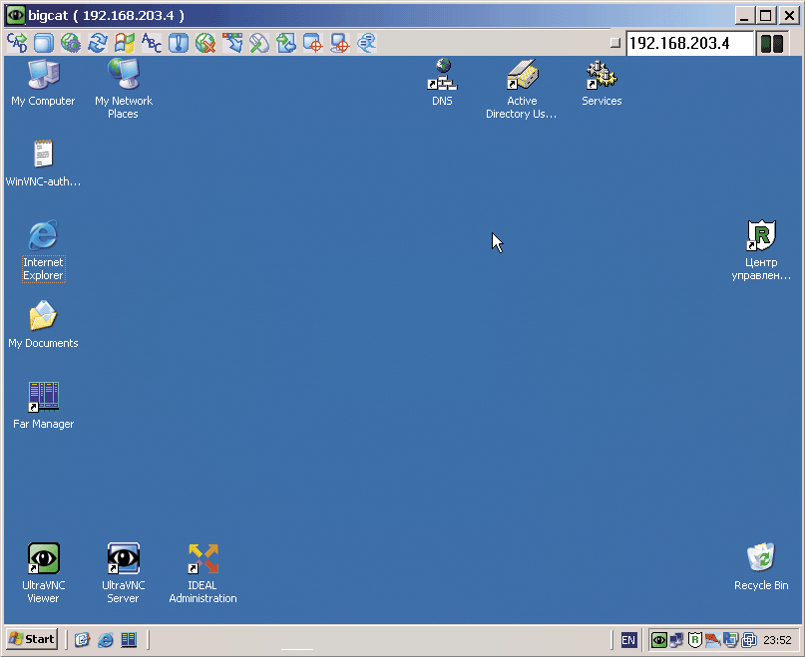Select My Network Places icon

[124, 89]
